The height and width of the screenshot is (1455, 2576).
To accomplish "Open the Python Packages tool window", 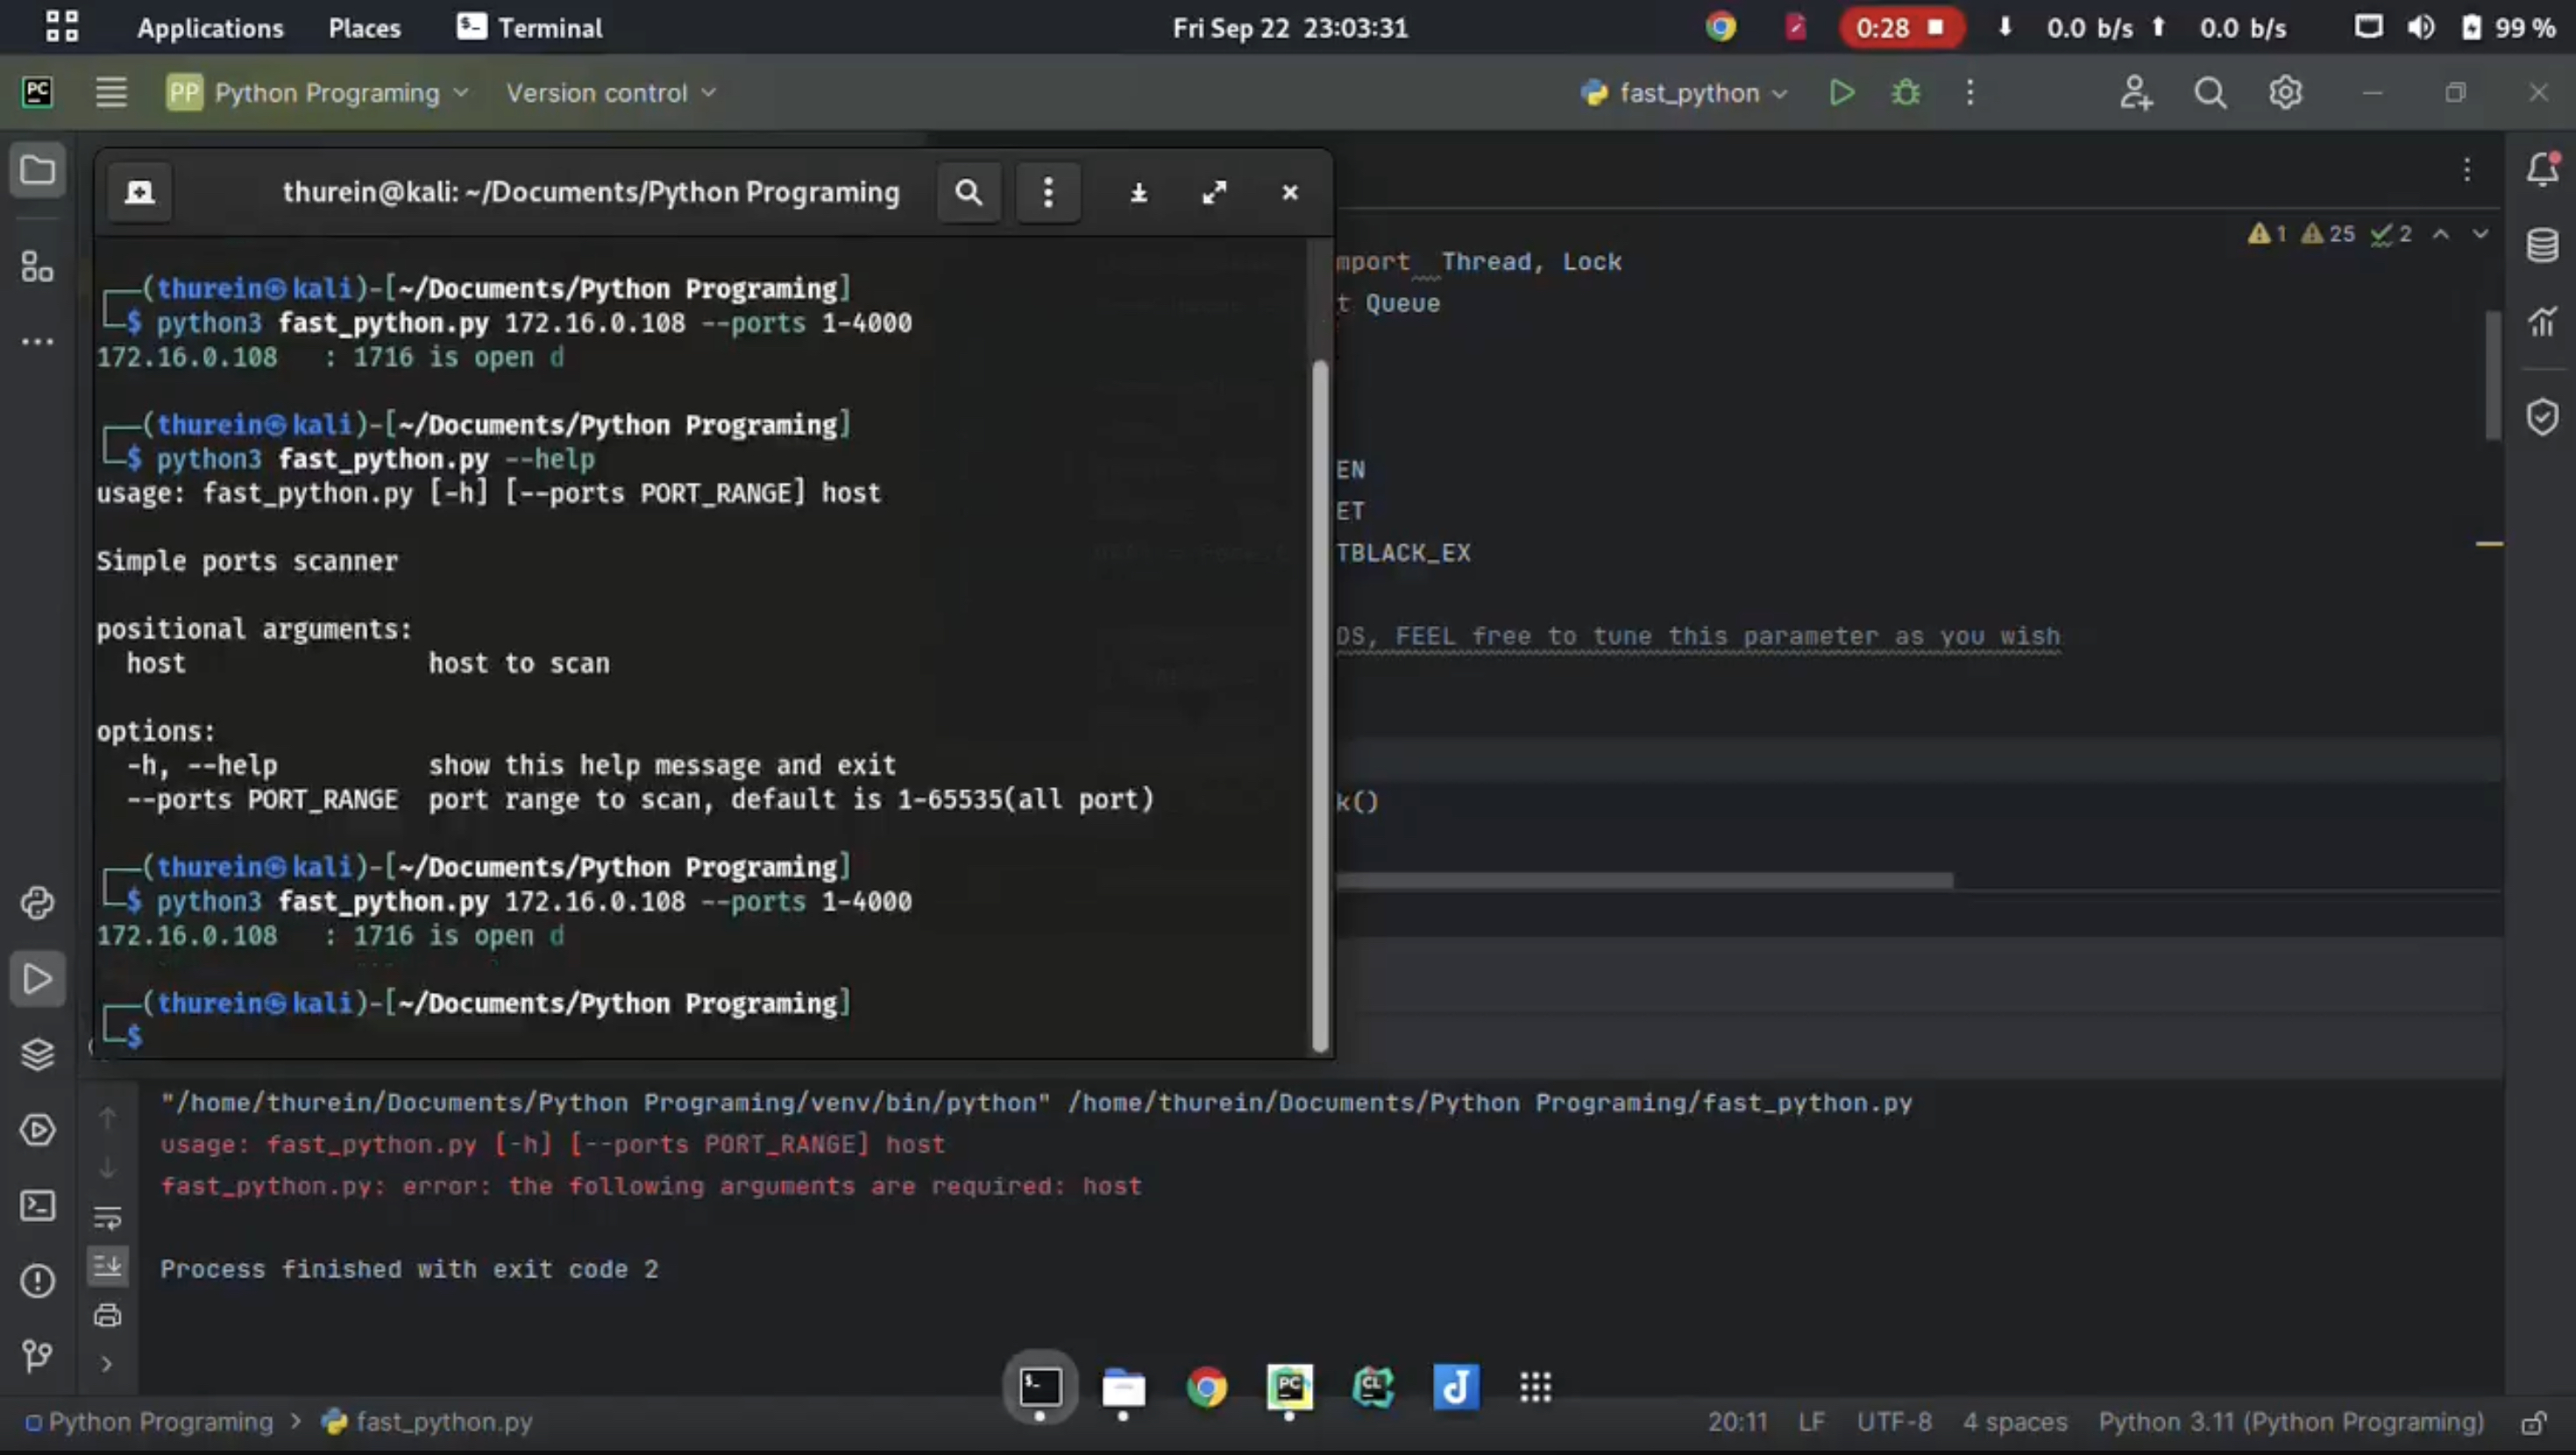I will pos(37,903).
